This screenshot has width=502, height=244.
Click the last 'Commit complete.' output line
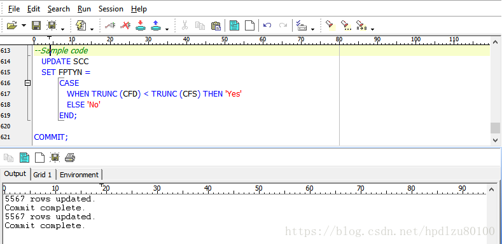45,226
